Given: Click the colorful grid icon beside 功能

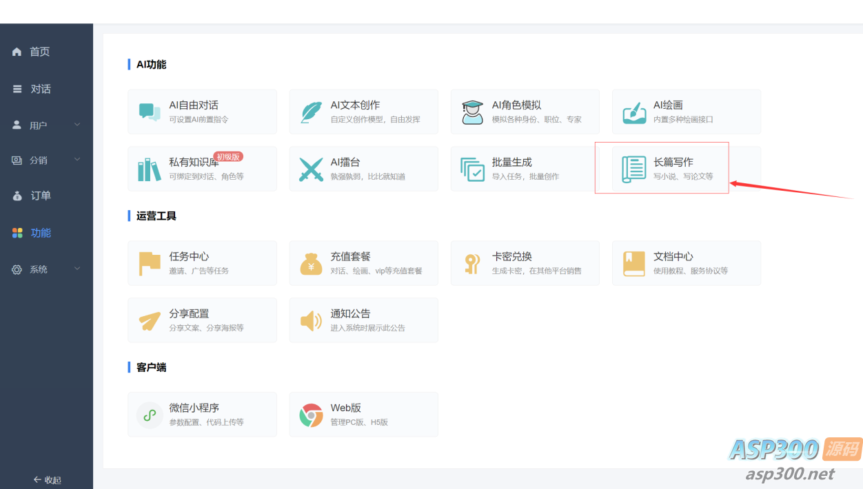Looking at the screenshot, I should (x=17, y=233).
